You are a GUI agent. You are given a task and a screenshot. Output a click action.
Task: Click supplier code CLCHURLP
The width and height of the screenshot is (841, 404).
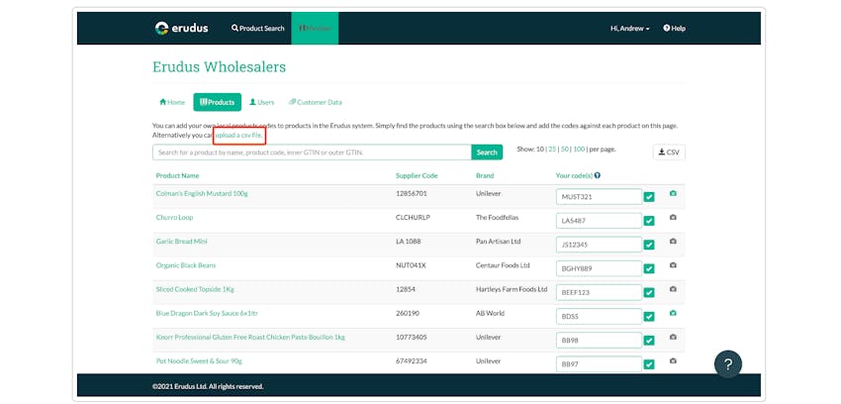point(413,217)
